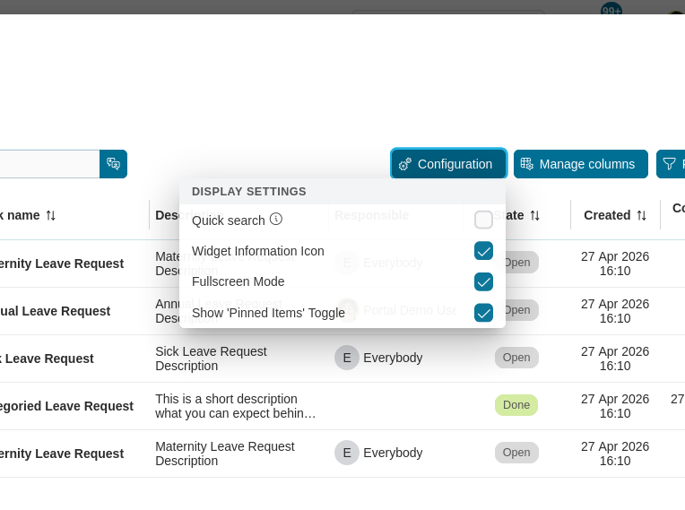Click the DISPLAY SETTINGS heading
Screen dimensions: 685x510
pyautogui.click(x=249, y=191)
